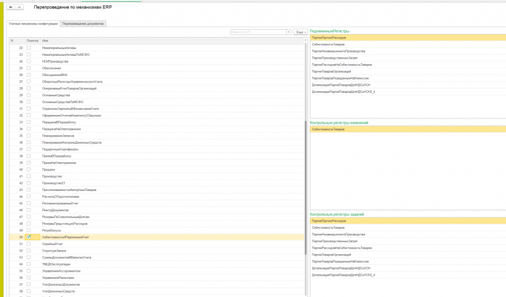Click ОборотныеРегистрыУправленческогоУчета row
506x297 pixels.
(x=157, y=81)
